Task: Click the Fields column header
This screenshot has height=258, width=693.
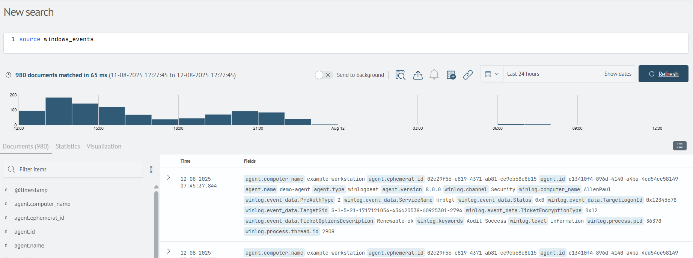Action: coord(250,161)
